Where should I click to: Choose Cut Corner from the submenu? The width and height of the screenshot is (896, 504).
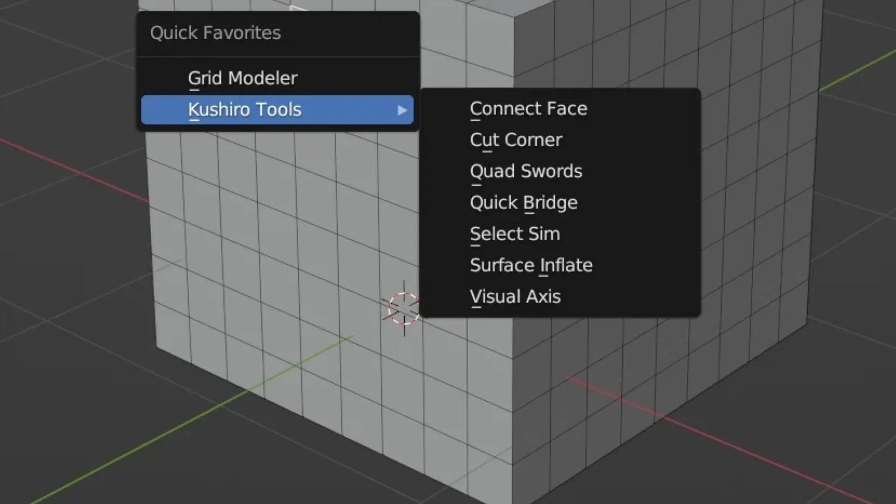560,140
